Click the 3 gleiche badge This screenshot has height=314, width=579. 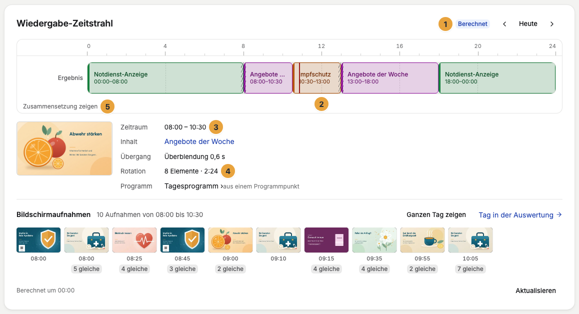click(x=182, y=269)
